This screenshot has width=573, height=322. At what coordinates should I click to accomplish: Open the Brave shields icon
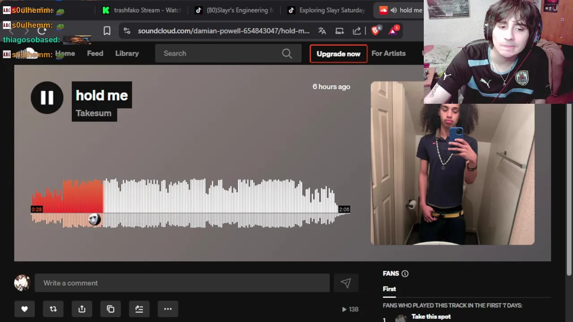pyautogui.click(x=376, y=30)
